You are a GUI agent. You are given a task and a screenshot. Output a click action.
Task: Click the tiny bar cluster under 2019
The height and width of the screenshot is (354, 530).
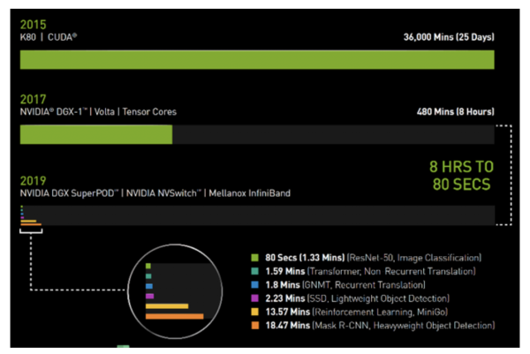29,217
